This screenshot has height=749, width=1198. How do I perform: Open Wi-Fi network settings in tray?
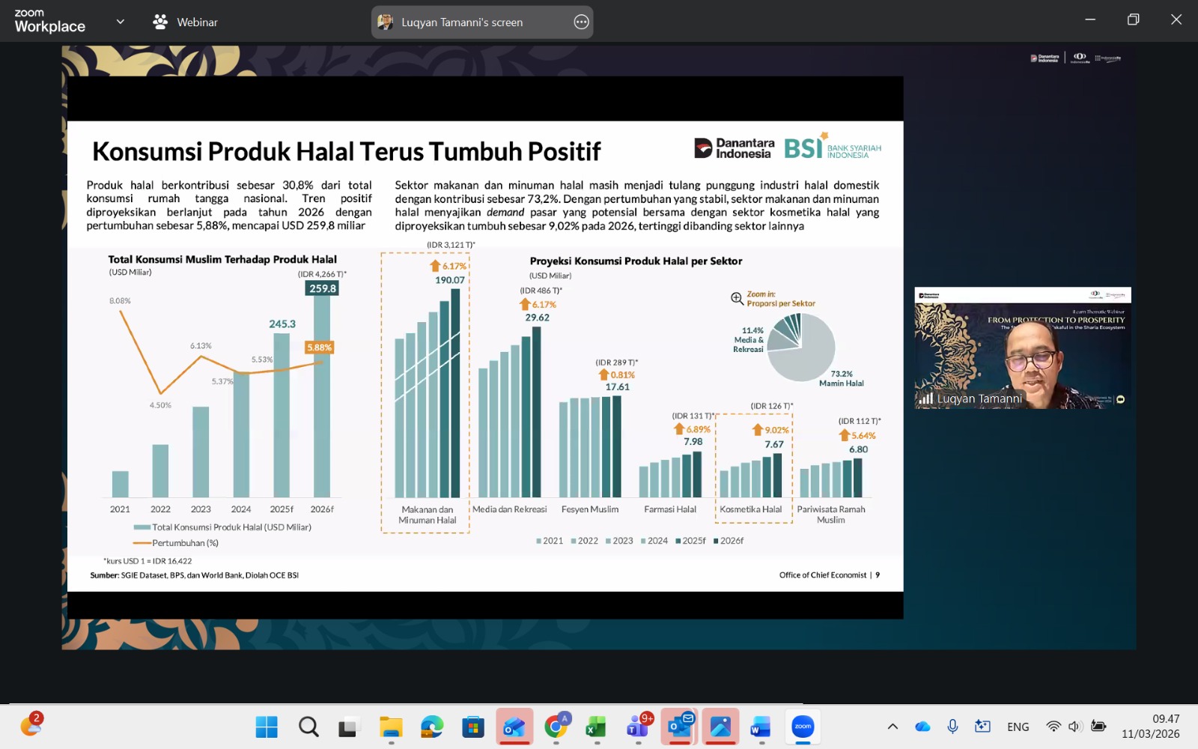point(1053,727)
